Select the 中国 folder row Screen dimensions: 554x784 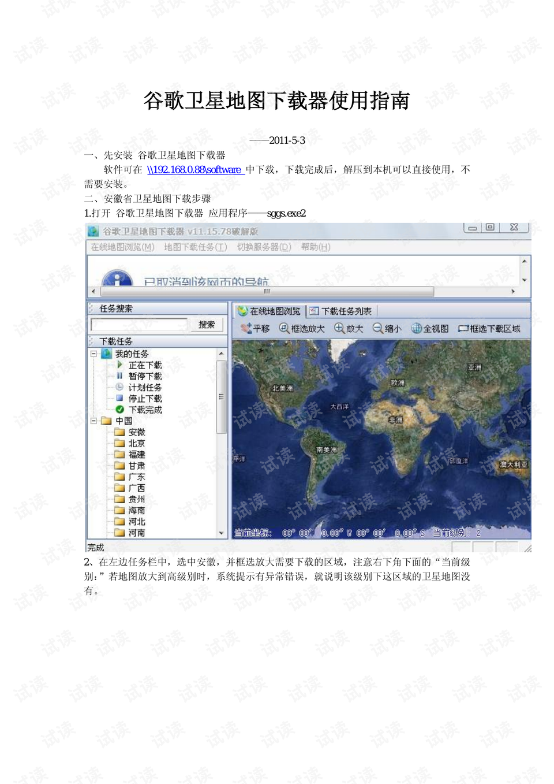[x=117, y=421]
